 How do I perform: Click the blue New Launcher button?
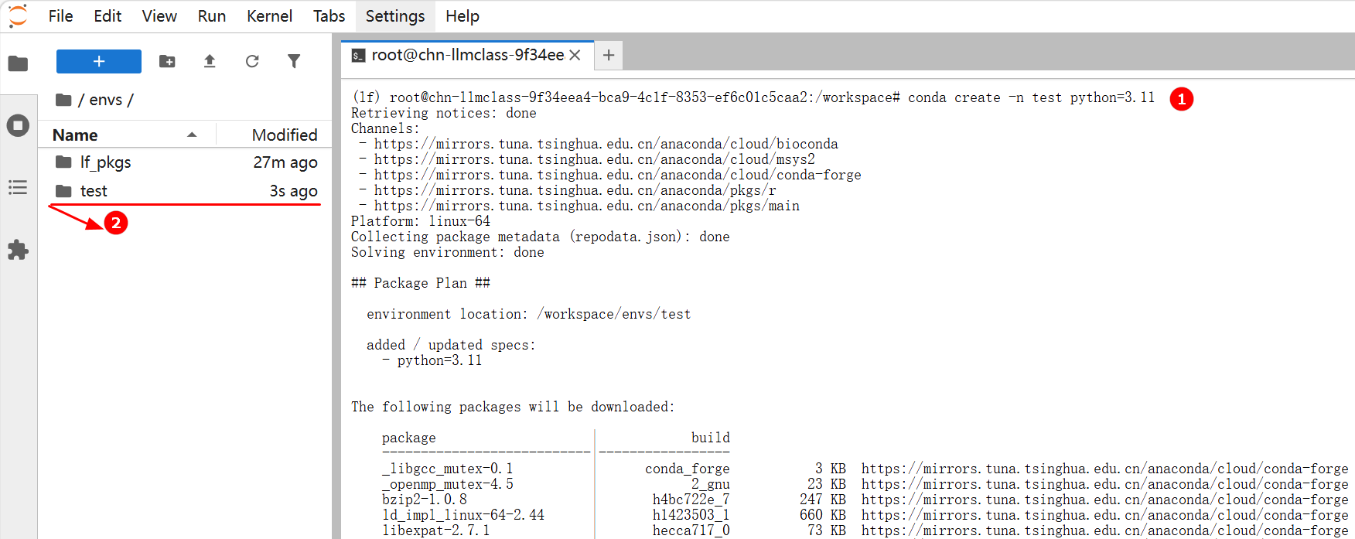click(99, 61)
